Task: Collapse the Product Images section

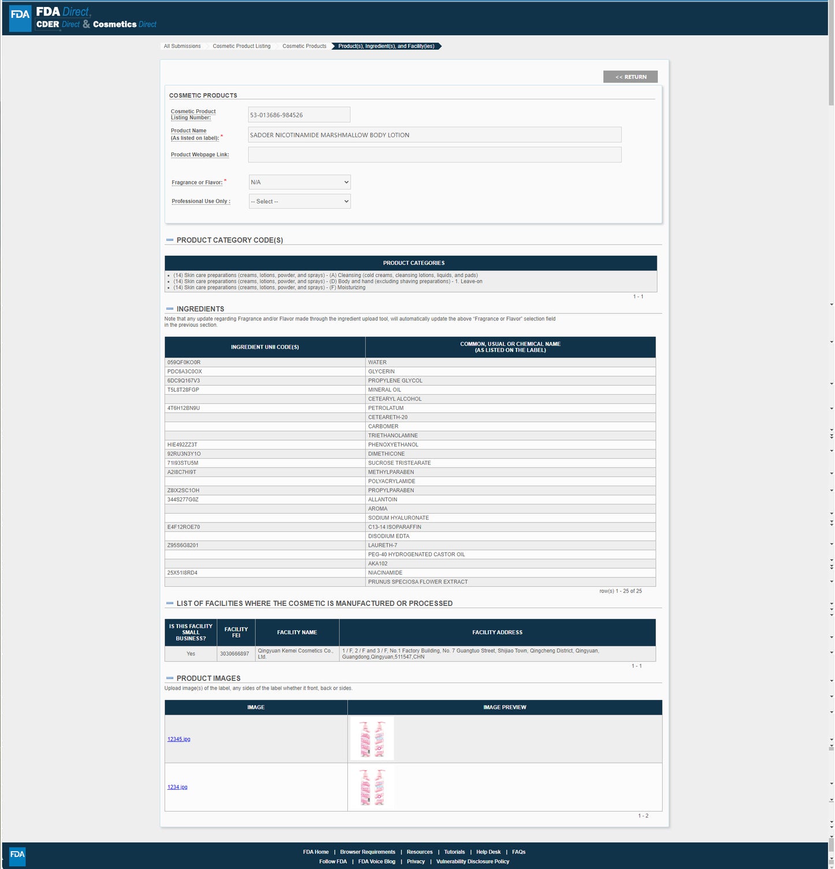Action: click(169, 678)
